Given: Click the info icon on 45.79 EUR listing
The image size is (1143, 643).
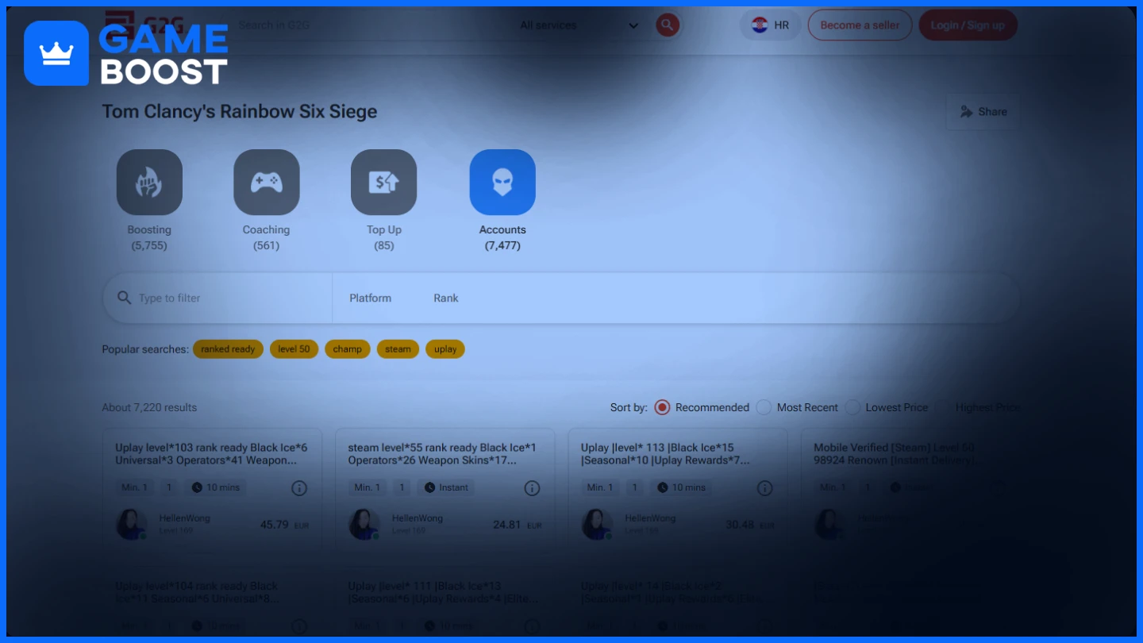Looking at the screenshot, I should coord(299,488).
